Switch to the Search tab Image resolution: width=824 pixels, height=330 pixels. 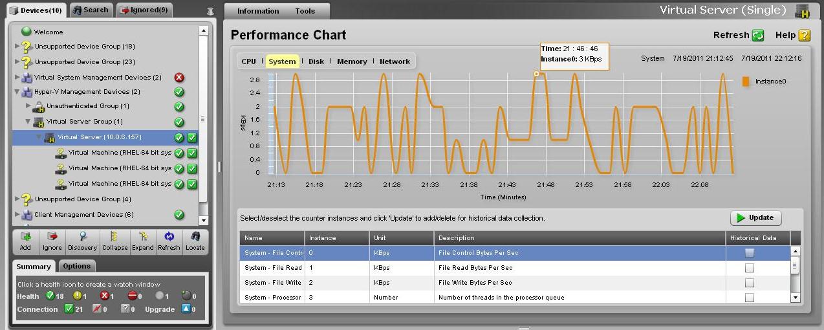pos(91,10)
